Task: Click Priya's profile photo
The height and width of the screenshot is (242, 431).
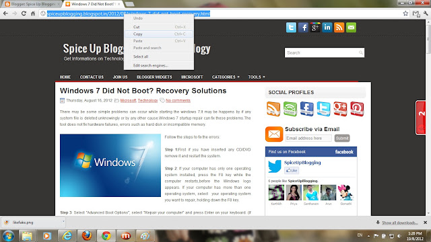Action: click(x=294, y=193)
